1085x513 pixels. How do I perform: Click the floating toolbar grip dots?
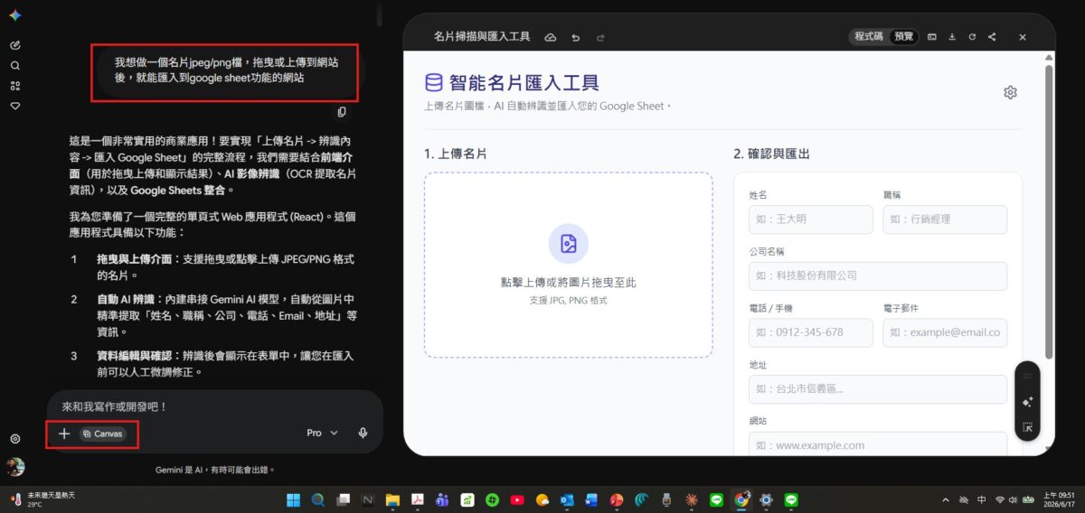point(1027,376)
